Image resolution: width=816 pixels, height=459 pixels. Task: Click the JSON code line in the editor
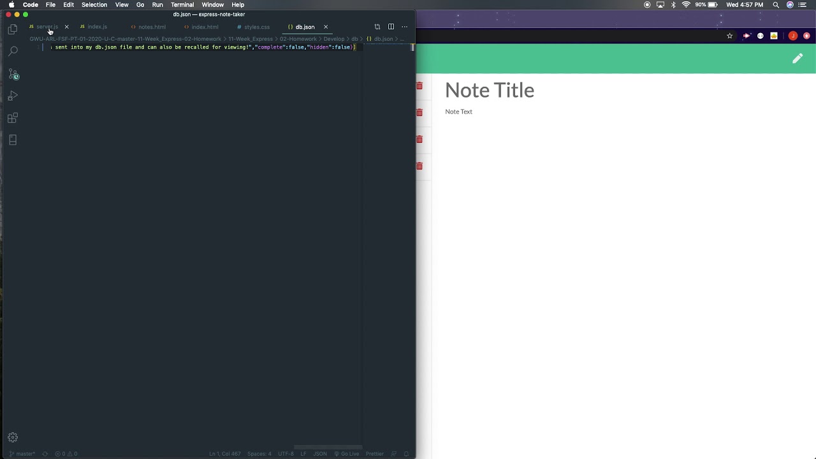pyautogui.click(x=203, y=47)
